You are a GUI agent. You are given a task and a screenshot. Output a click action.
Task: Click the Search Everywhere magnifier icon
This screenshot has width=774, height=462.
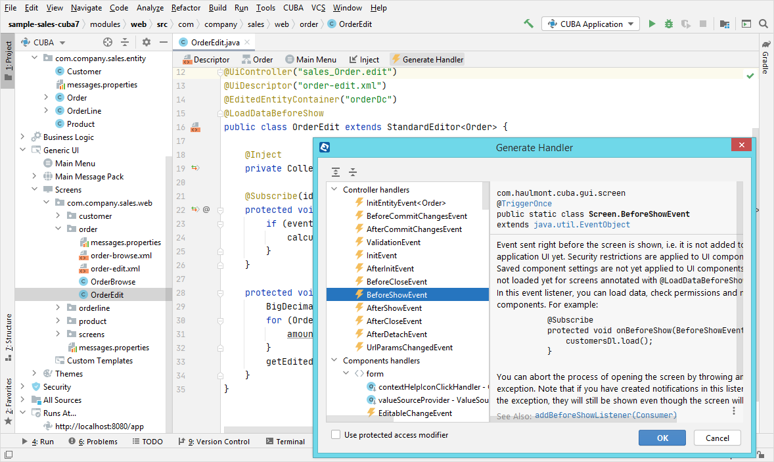point(763,24)
